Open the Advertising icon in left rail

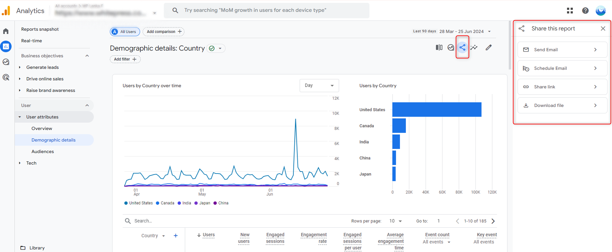click(6, 77)
